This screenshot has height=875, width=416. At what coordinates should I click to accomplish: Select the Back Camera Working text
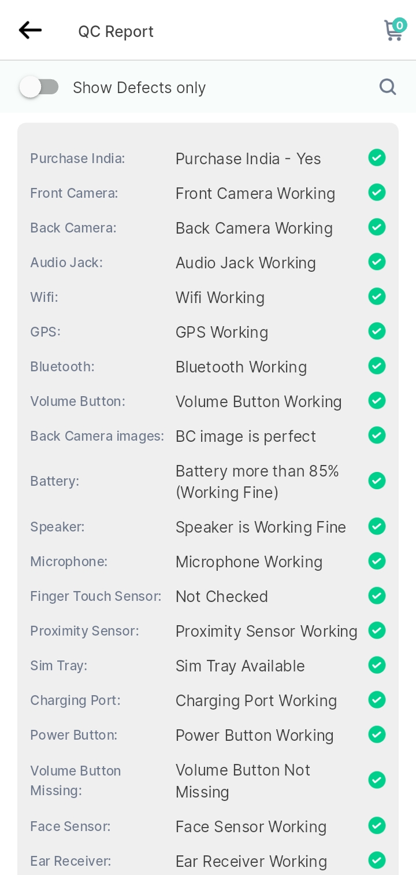tap(254, 228)
